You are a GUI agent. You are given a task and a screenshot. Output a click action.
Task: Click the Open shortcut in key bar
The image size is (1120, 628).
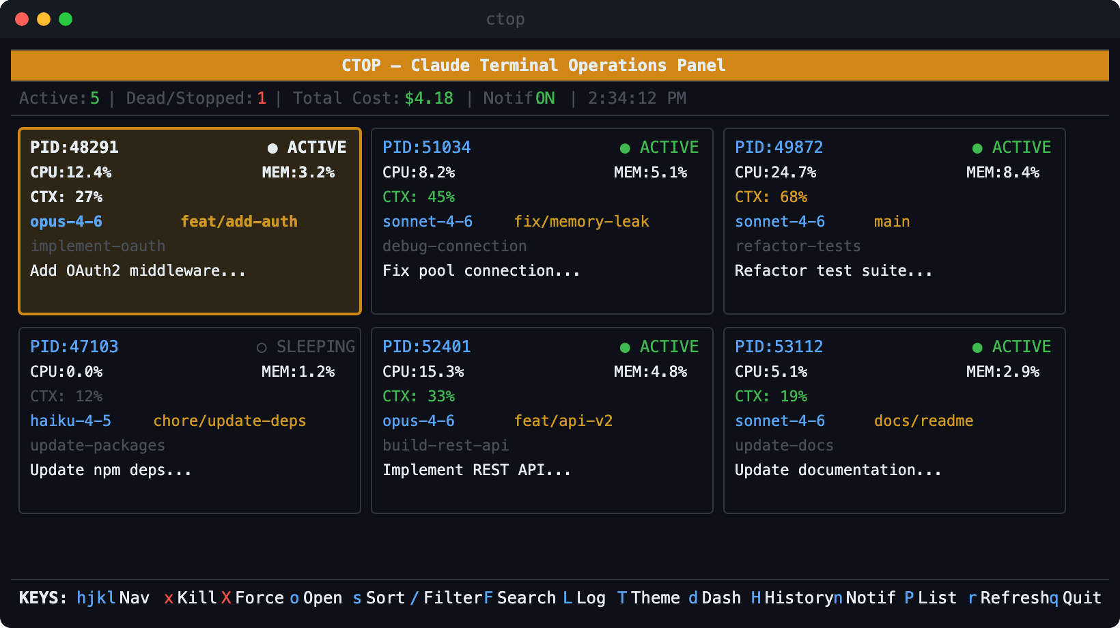316,598
